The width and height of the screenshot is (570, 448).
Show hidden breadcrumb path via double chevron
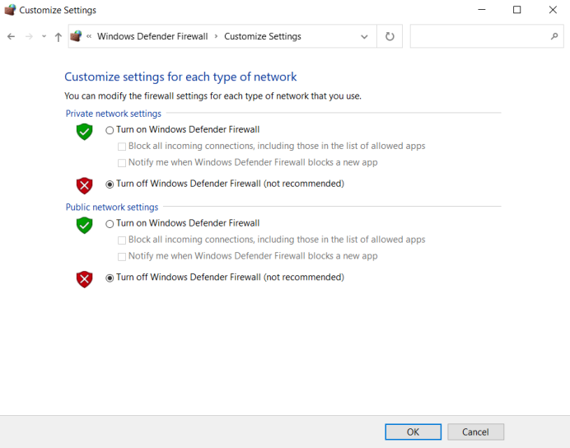pyautogui.click(x=89, y=36)
